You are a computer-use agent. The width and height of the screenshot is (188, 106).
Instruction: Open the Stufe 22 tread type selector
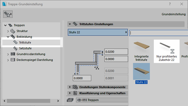point(98,32)
